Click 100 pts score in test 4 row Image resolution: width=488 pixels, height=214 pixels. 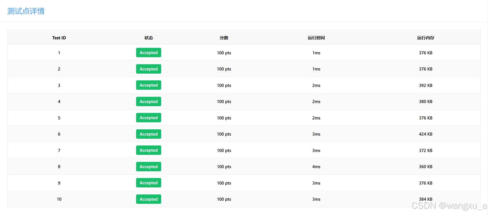224,102
